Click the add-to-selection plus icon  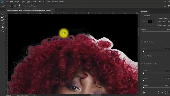point(11,6)
